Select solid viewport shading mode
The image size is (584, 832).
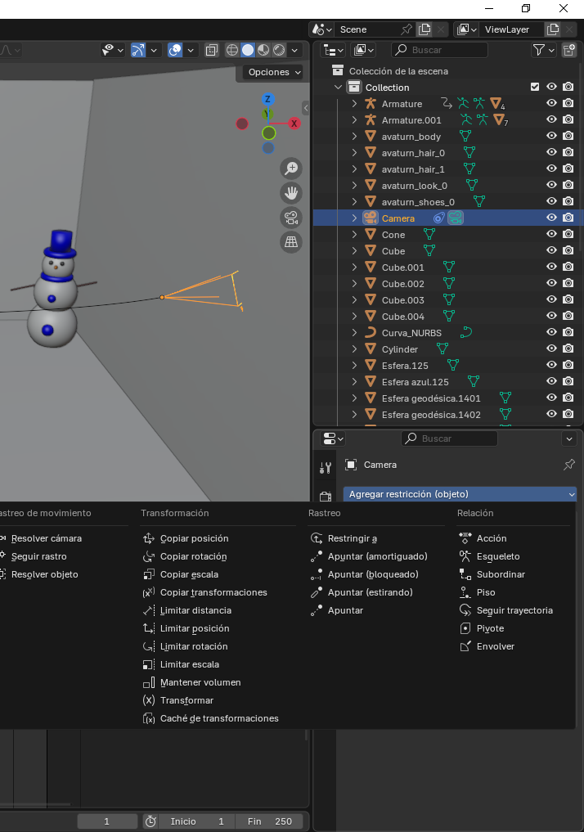pyautogui.click(x=248, y=50)
